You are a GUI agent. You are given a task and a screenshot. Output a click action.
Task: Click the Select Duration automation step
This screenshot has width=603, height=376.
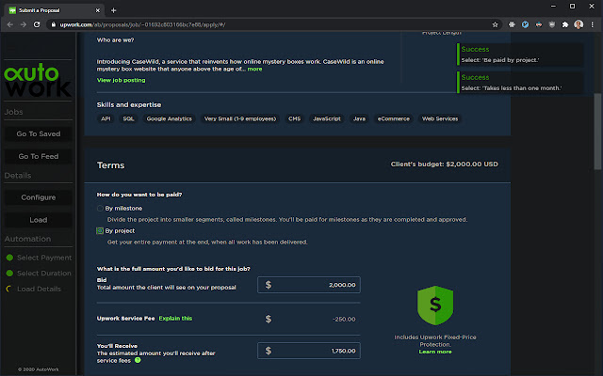[39, 274]
